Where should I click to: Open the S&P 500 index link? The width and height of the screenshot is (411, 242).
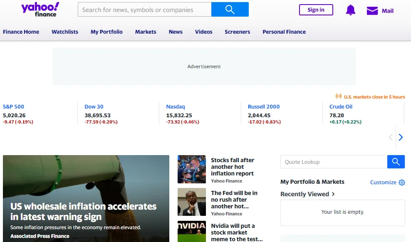(x=13, y=106)
